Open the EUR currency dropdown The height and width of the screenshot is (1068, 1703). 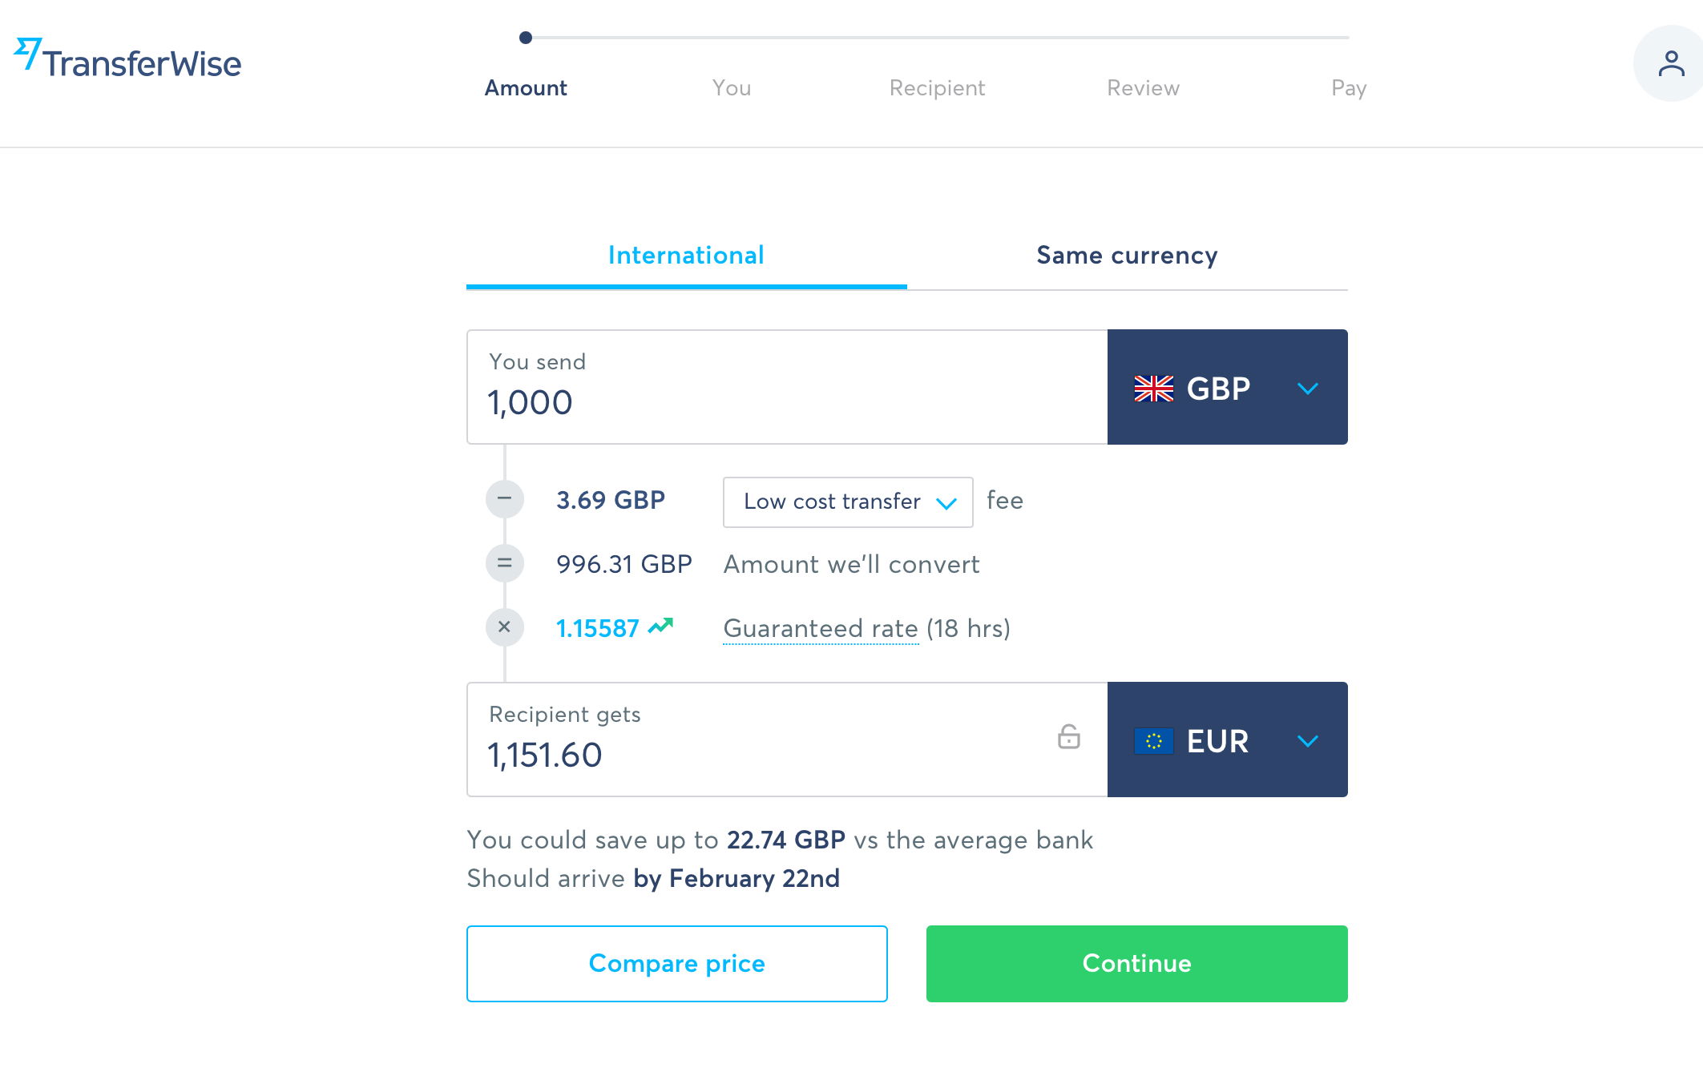point(1227,740)
